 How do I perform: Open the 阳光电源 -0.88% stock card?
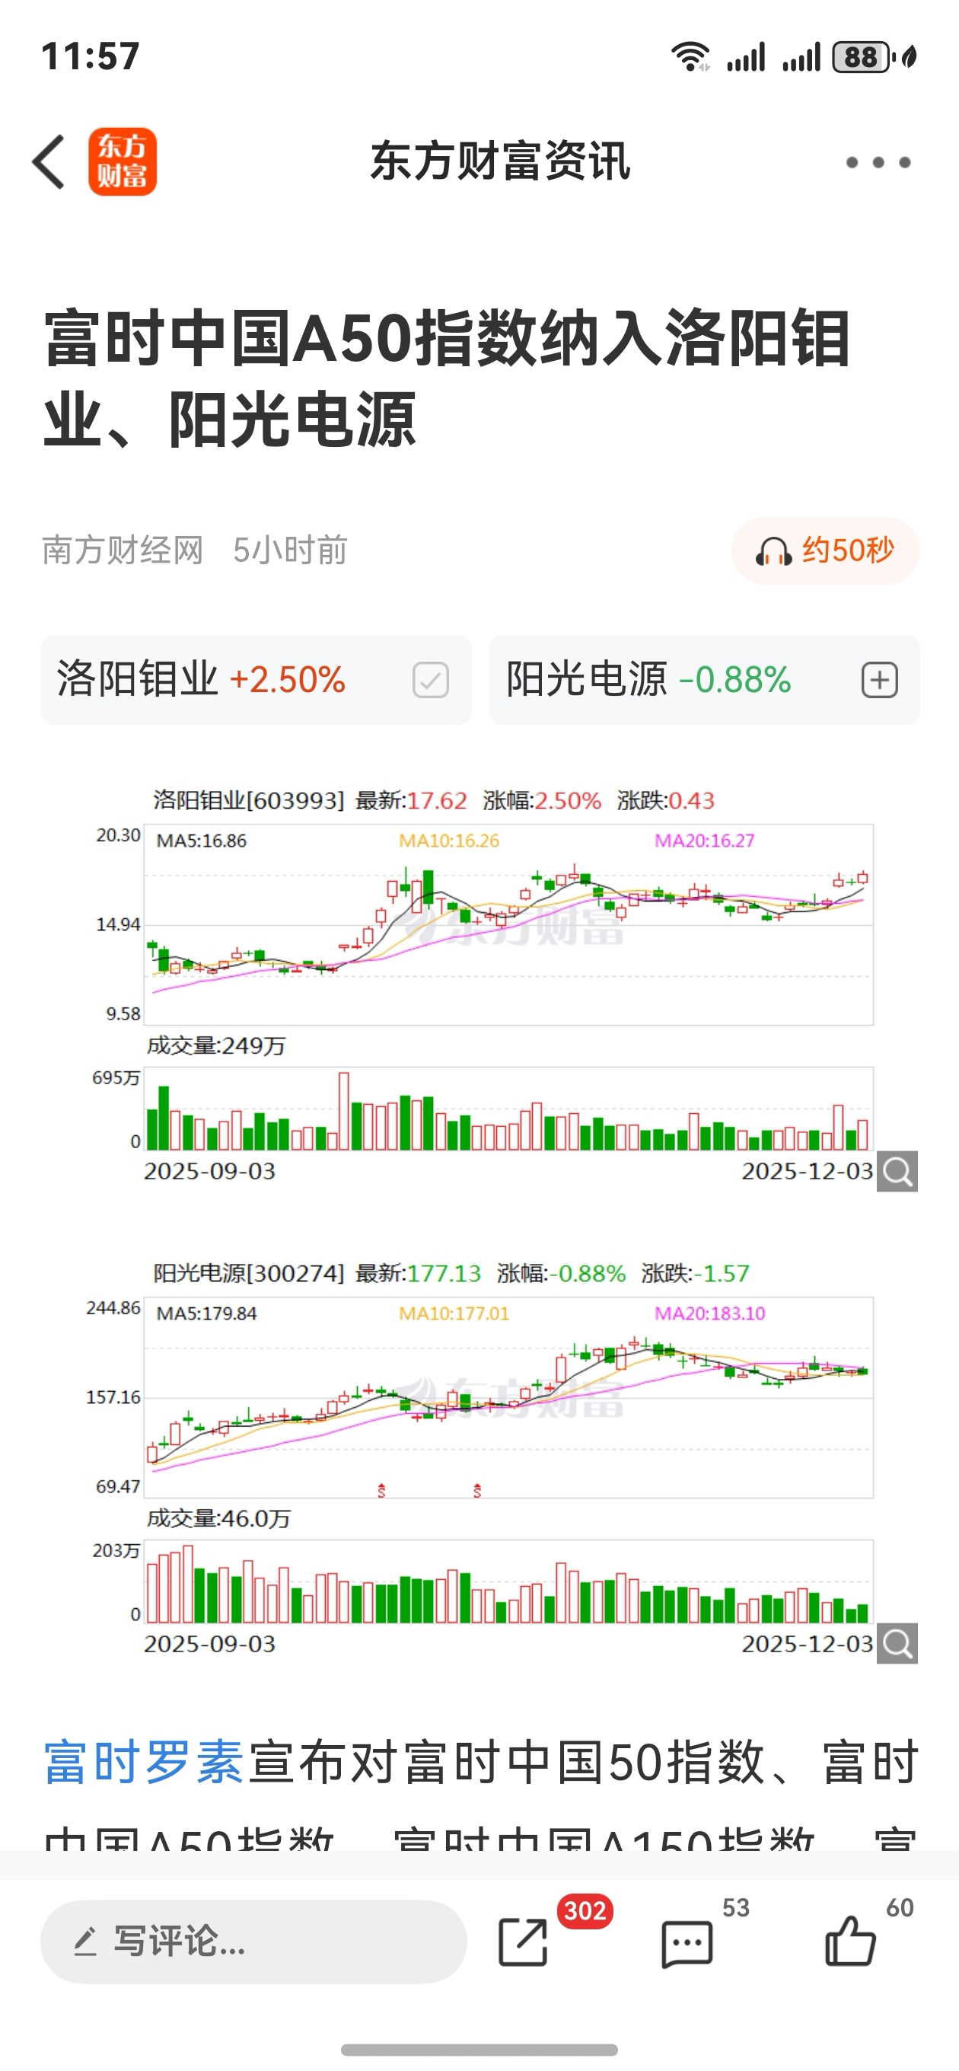pos(705,680)
